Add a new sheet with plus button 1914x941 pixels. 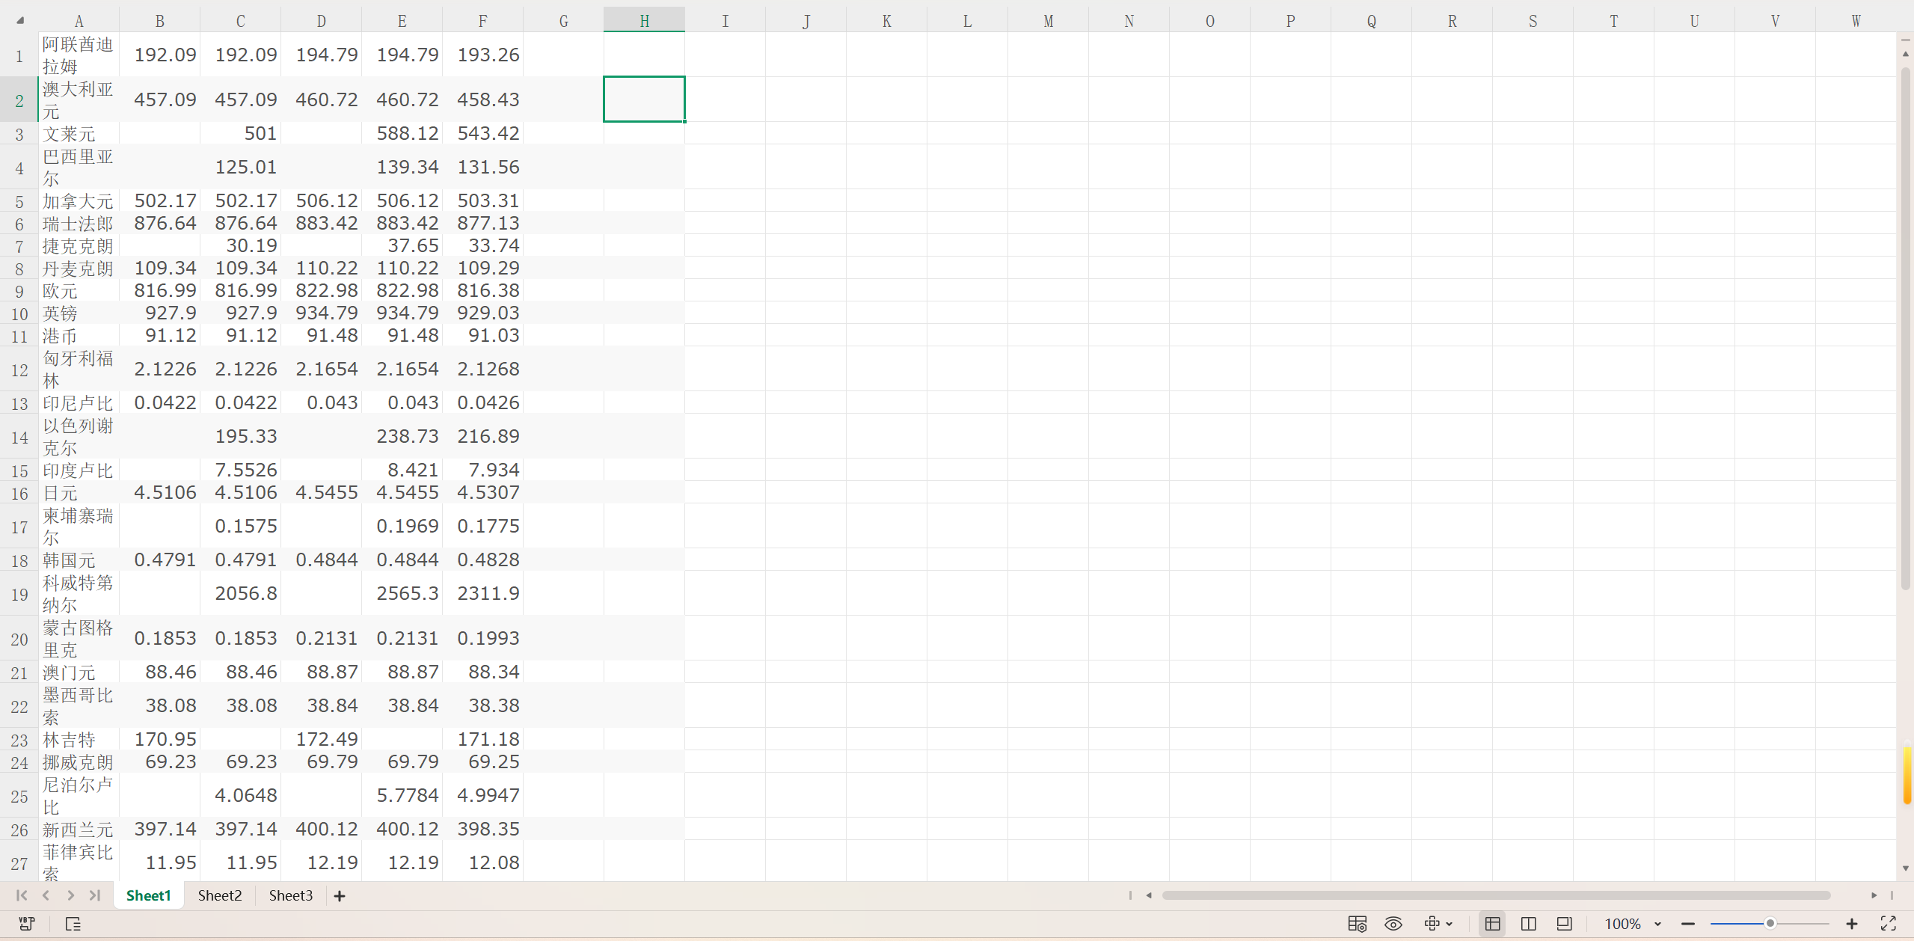[340, 896]
